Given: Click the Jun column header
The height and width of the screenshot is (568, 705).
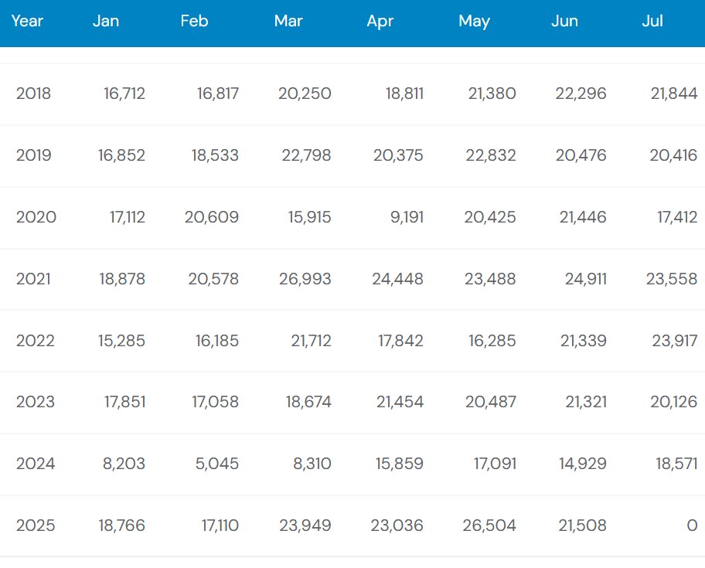Looking at the screenshot, I should click(x=565, y=21).
